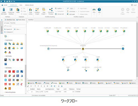Click the Collapse All button
This screenshot has height=106, width=138.
[9, 32]
